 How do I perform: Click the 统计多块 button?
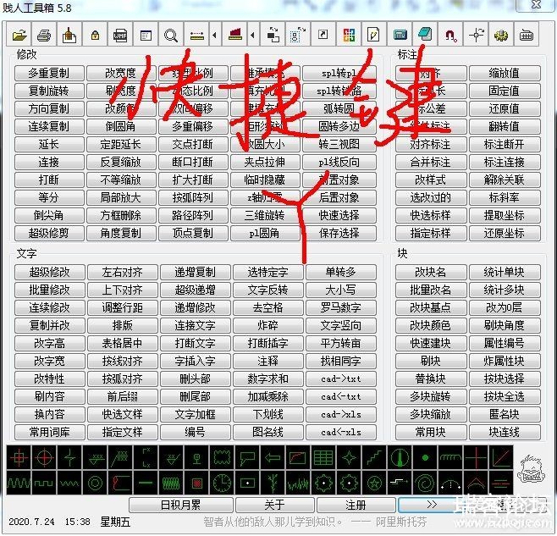point(505,290)
